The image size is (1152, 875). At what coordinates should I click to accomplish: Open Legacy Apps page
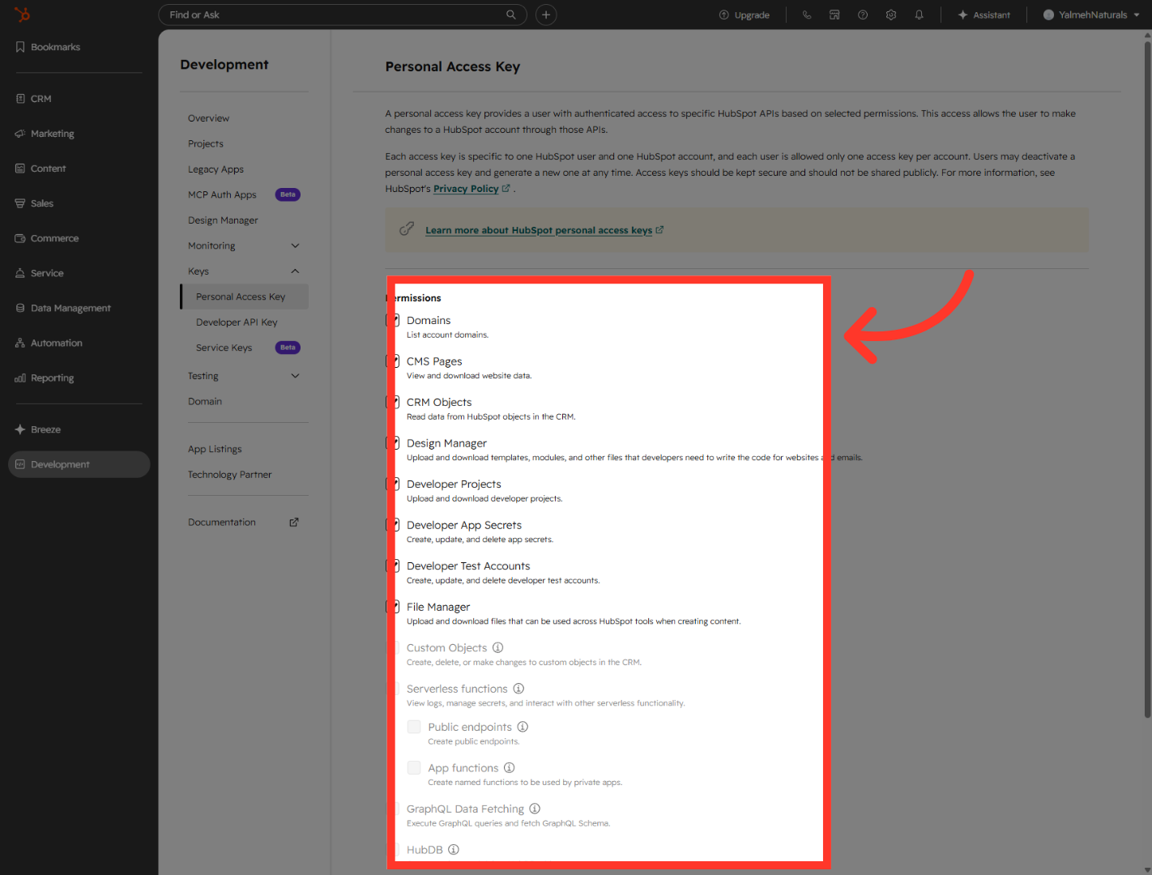tap(215, 169)
